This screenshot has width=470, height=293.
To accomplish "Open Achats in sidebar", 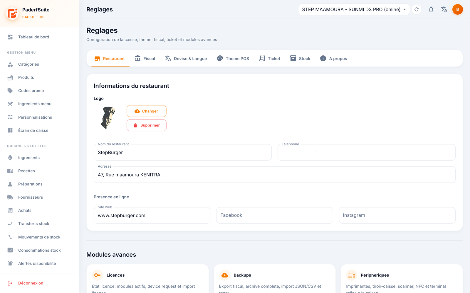I will click(40, 210).
